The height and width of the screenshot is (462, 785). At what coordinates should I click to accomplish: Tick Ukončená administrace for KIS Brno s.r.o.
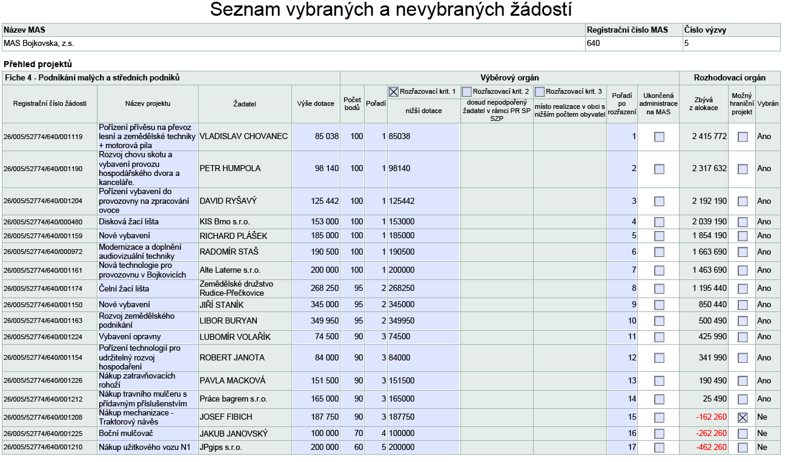point(659,222)
